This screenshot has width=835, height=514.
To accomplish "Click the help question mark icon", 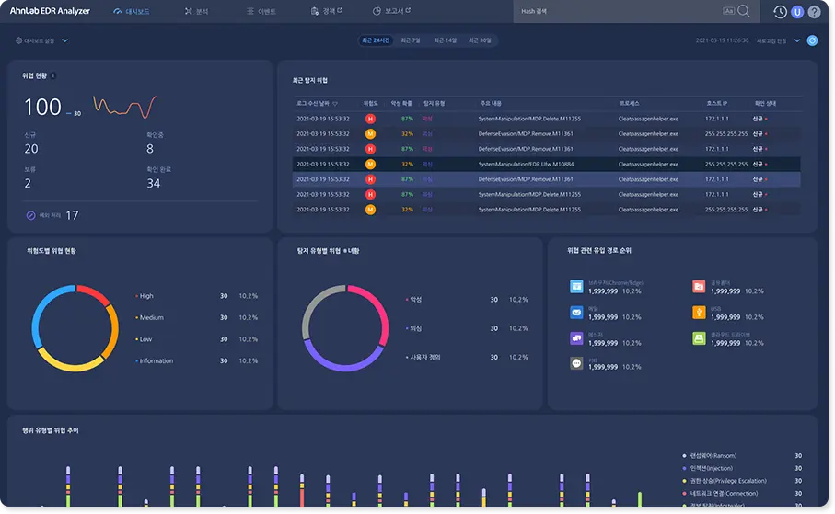I will coord(814,12).
